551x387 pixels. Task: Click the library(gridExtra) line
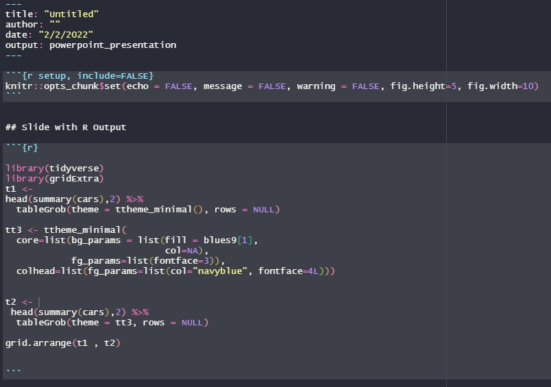(x=54, y=179)
